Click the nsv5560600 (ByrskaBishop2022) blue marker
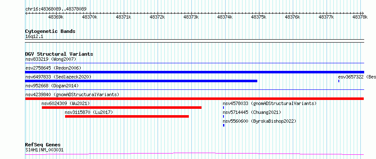This screenshot has width=376, height=159. [224, 125]
